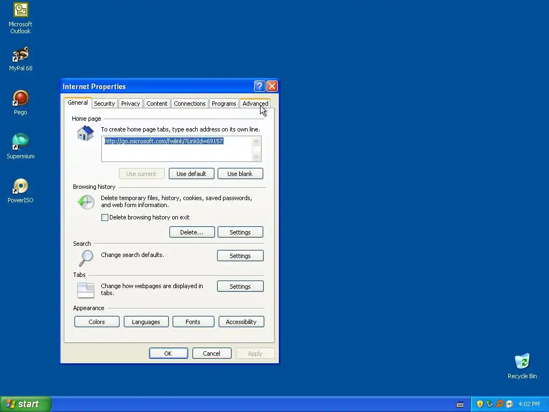Confirm with the OK button

(x=168, y=354)
